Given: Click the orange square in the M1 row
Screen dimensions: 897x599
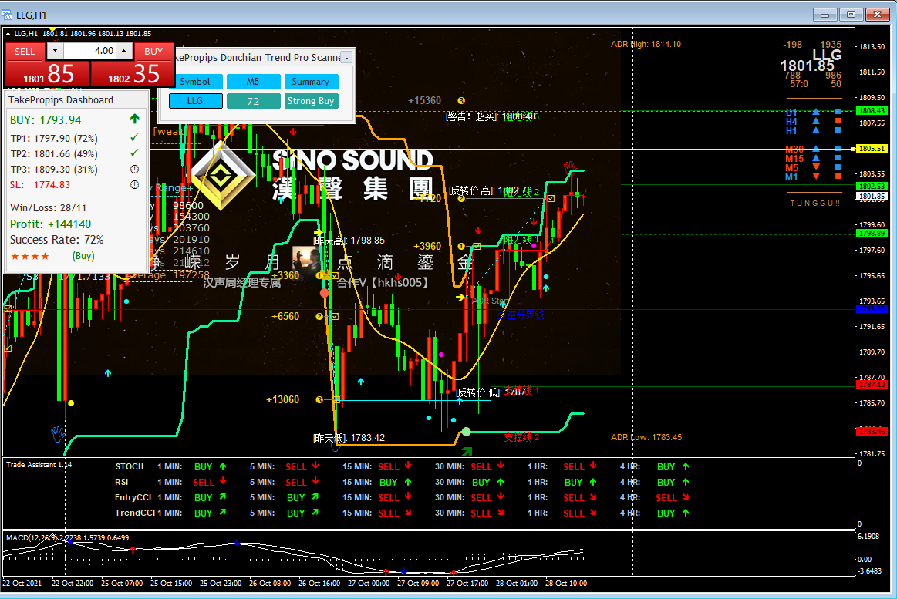Looking at the screenshot, I should [838, 177].
